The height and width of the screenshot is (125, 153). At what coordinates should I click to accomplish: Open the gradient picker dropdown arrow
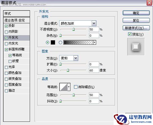(95, 43)
